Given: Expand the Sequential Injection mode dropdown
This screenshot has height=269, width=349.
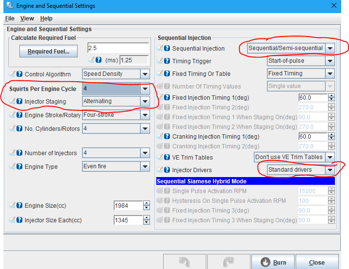Looking at the screenshot, I should 330,48.
